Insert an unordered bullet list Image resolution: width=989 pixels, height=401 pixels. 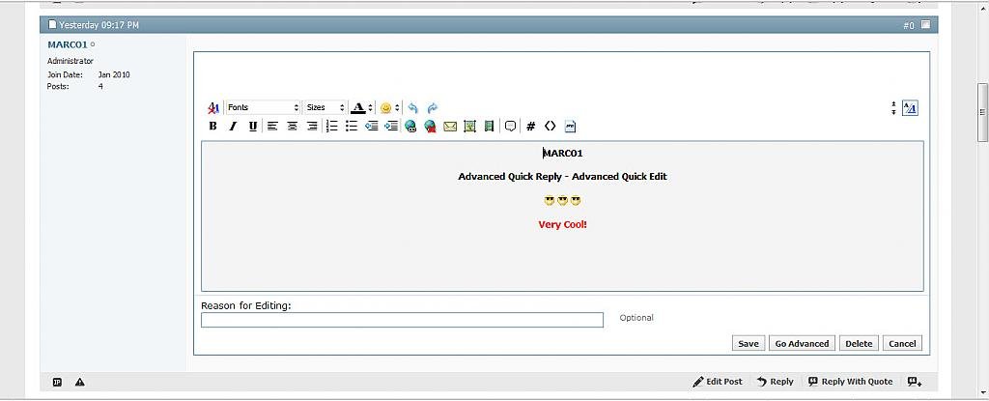(x=352, y=127)
